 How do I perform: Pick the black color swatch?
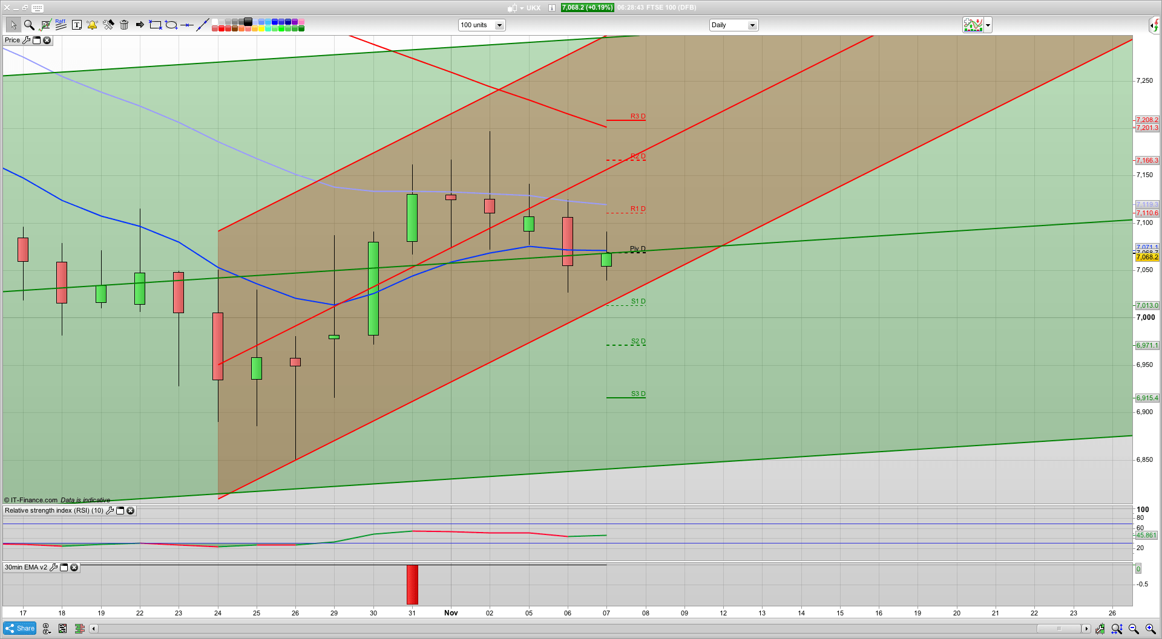(248, 22)
